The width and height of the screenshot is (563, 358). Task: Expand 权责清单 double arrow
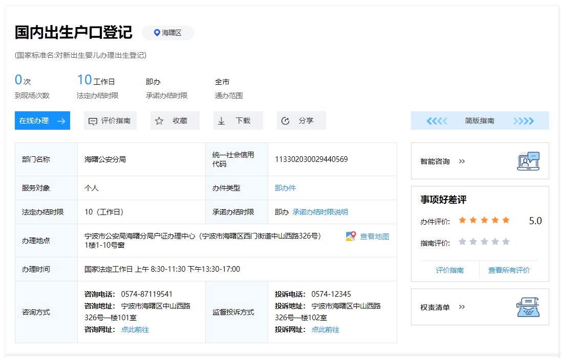point(462,307)
